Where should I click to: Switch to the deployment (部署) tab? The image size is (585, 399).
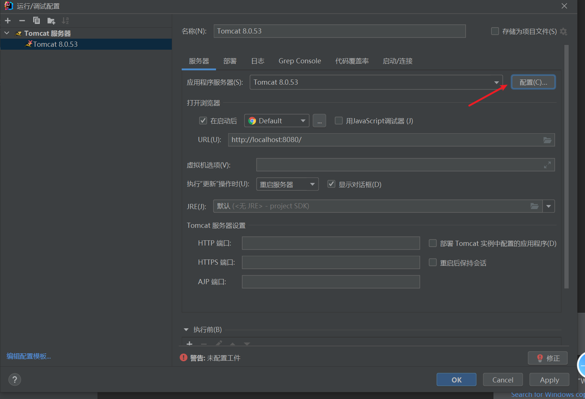pyautogui.click(x=230, y=61)
